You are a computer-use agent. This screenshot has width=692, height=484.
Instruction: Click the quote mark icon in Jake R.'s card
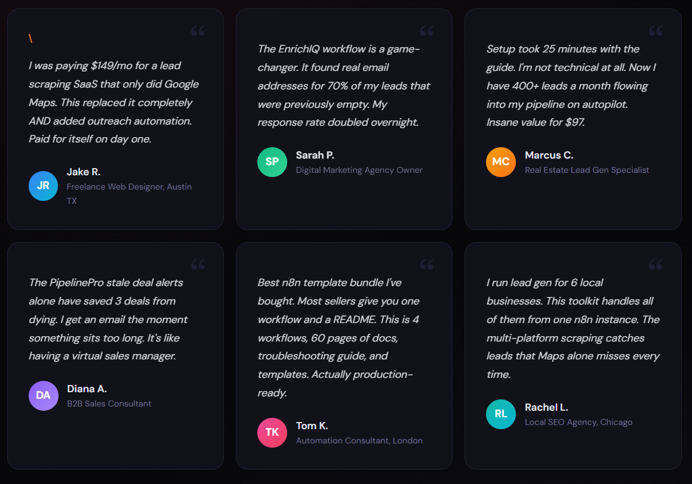(x=198, y=31)
